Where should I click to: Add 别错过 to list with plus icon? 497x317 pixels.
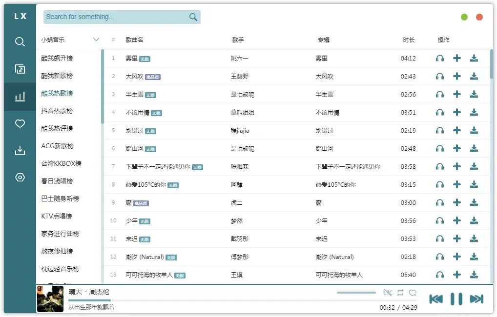(x=457, y=131)
